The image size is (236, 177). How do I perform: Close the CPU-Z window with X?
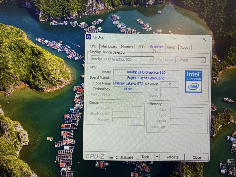tap(204, 39)
